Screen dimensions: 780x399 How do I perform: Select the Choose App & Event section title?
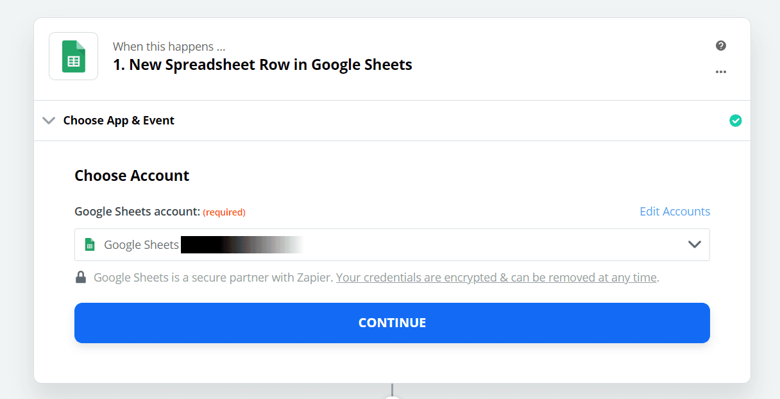[119, 121]
